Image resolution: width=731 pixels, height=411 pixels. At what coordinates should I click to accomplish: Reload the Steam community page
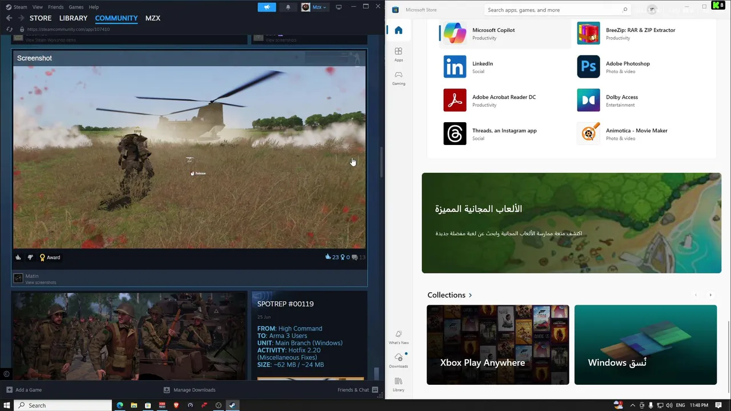point(9,29)
